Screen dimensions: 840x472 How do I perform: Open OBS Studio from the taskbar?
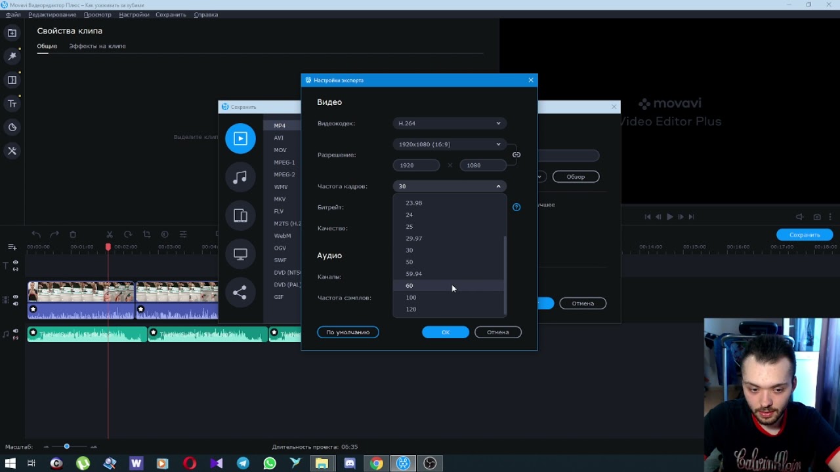click(x=430, y=463)
